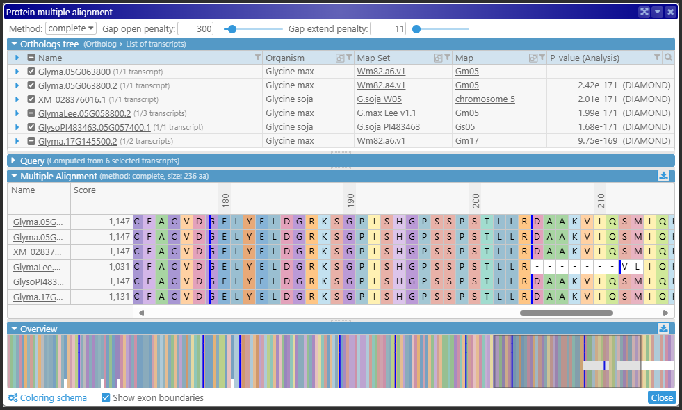This screenshot has width=682, height=410.
Task: Expand the GlymaLee.05G058800.2 tree row
Action: (x=17, y=113)
